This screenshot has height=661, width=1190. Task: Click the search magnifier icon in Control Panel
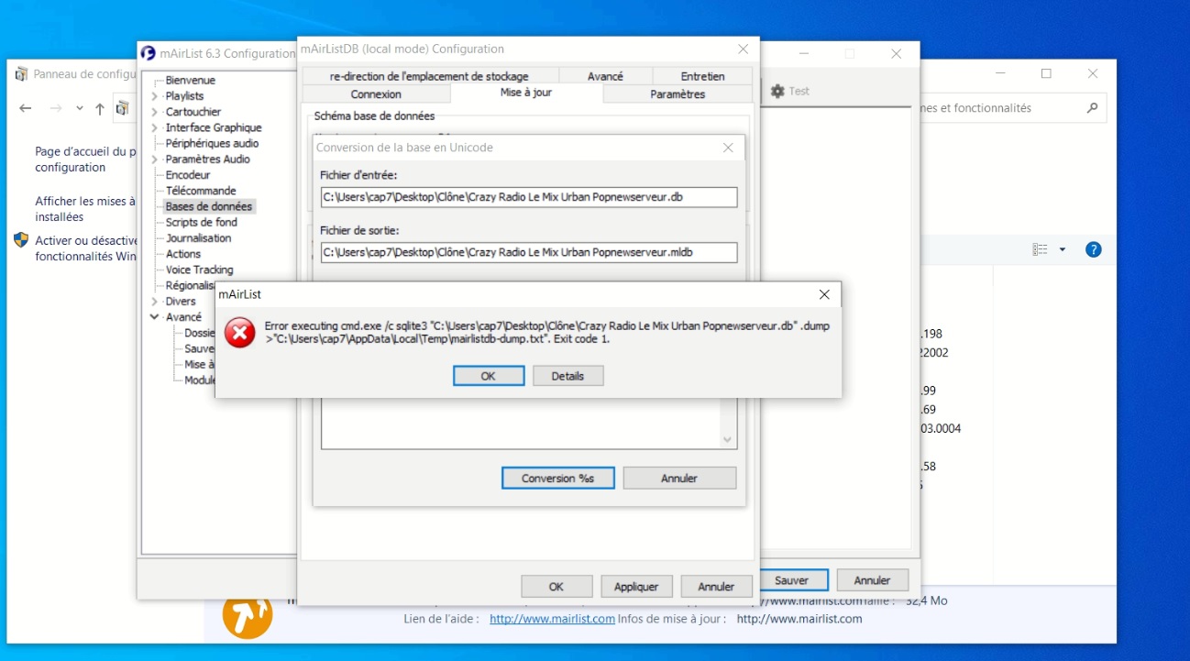(x=1091, y=108)
